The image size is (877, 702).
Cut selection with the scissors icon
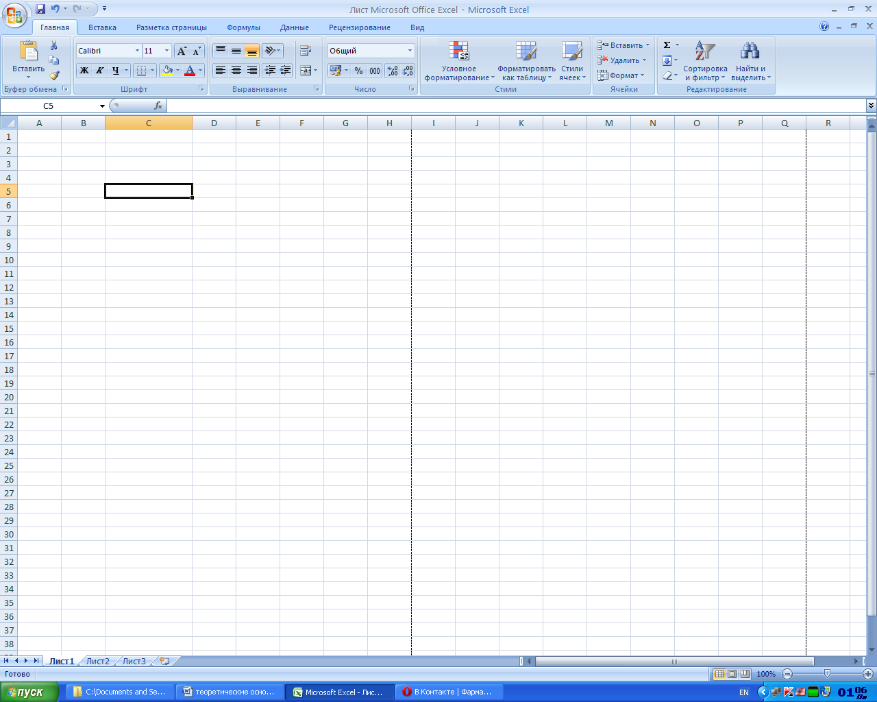(54, 45)
